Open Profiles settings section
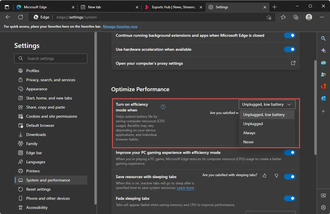The height and width of the screenshot is (214, 330). [x=51, y=71]
